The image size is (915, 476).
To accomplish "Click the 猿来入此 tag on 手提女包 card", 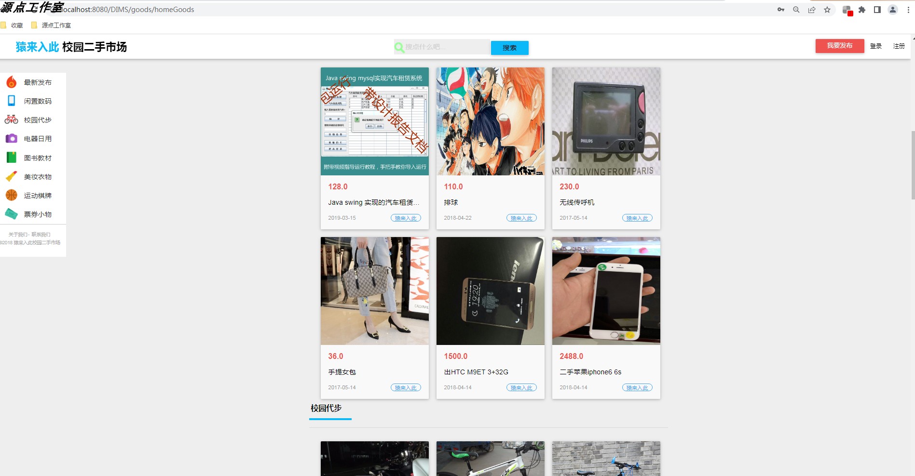I will [406, 388].
